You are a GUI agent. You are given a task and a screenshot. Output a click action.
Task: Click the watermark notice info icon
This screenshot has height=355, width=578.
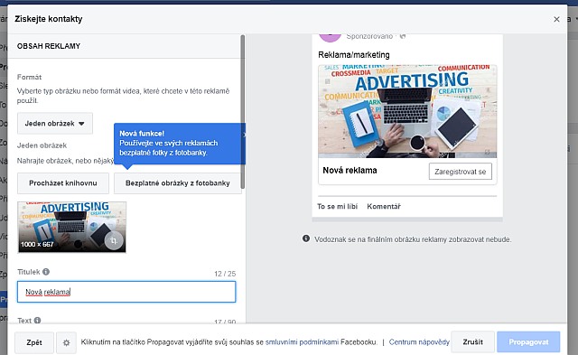click(306, 238)
